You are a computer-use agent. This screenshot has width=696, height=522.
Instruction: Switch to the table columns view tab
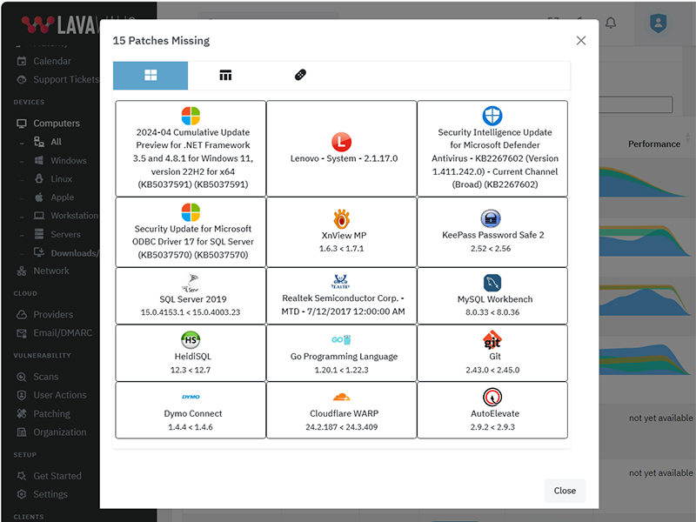click(225, 76)
